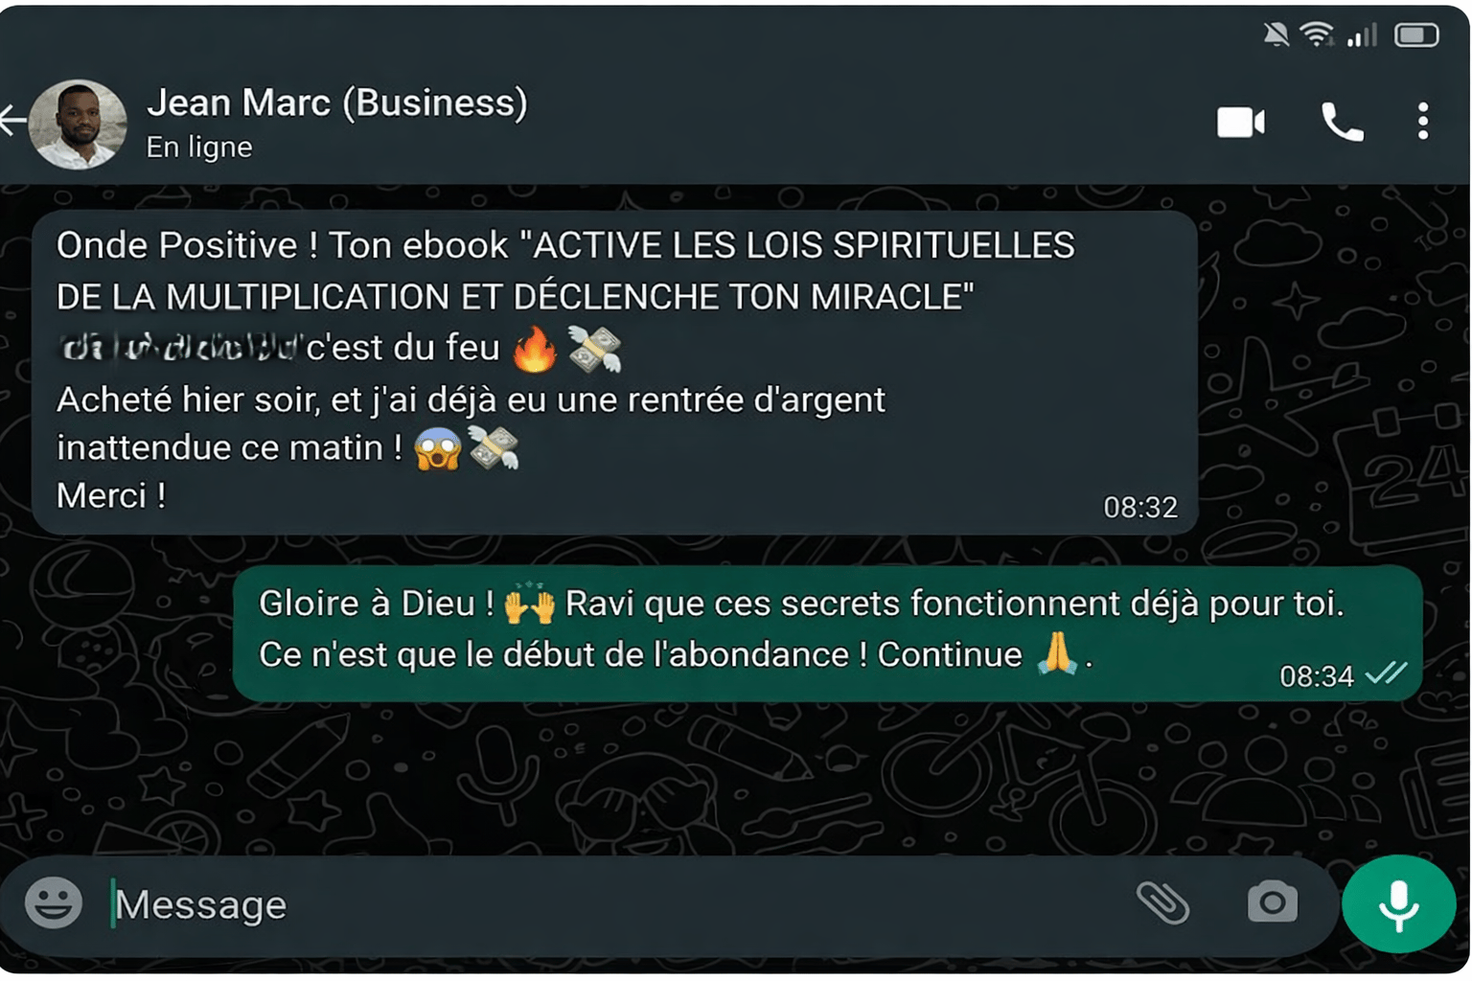This screenshot has width=1472, height=981.
Task: Start a voice call via phone icon
Action: pos(1342,122)
